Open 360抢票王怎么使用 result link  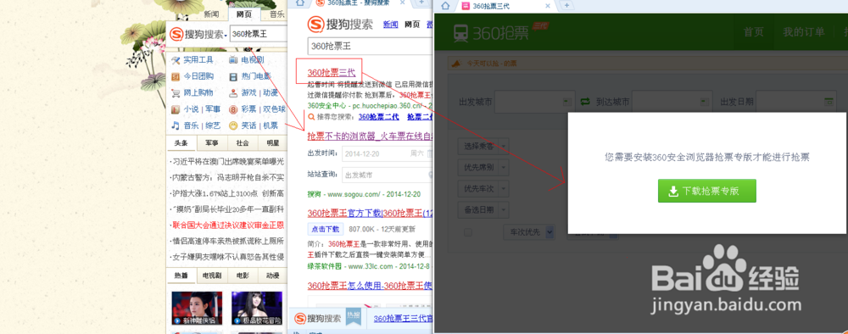[370, 285]
